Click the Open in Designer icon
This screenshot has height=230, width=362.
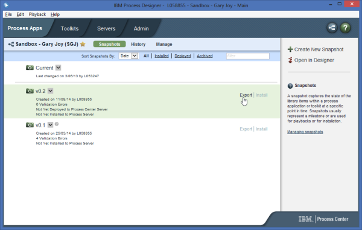[x=290, y=60]
